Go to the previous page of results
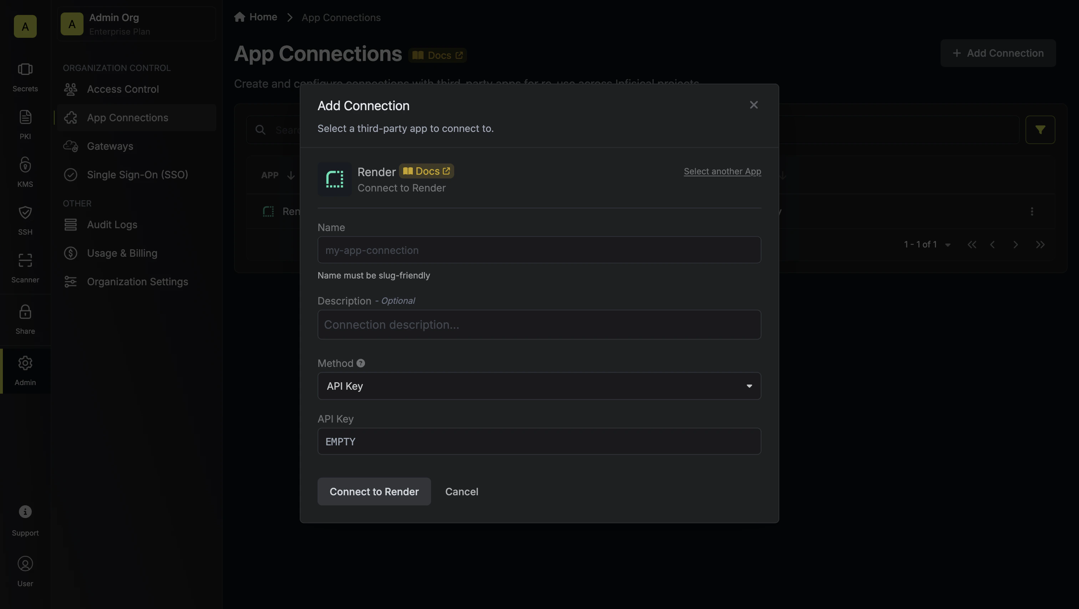Viewport: 1079px width, 609px height. [x=992, y=245]
